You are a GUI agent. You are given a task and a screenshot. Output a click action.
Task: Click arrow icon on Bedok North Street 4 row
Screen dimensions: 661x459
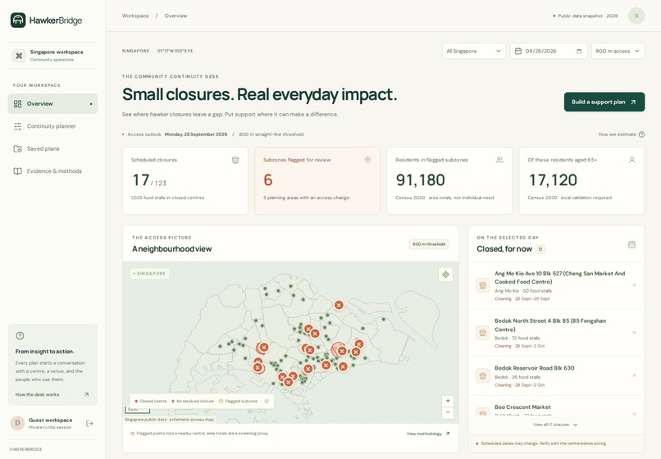tap(634, 333)
